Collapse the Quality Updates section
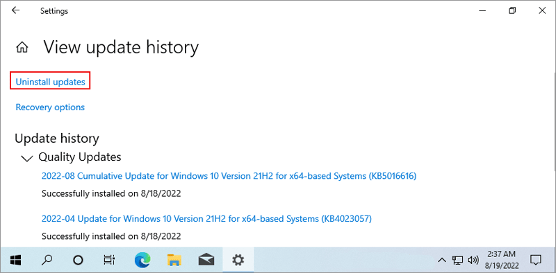This screenshot has height=273, width=556. coord(26,159)
